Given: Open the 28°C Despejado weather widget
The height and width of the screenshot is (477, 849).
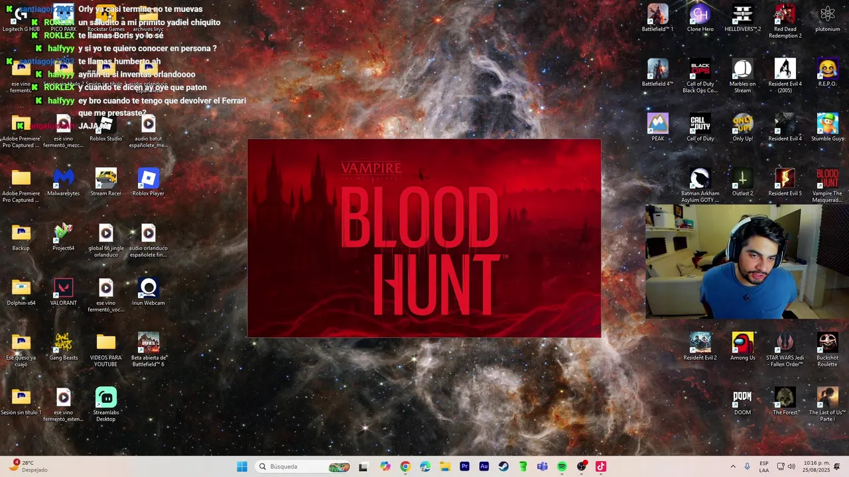Looking at the screenshot, I should coord(28,466).
